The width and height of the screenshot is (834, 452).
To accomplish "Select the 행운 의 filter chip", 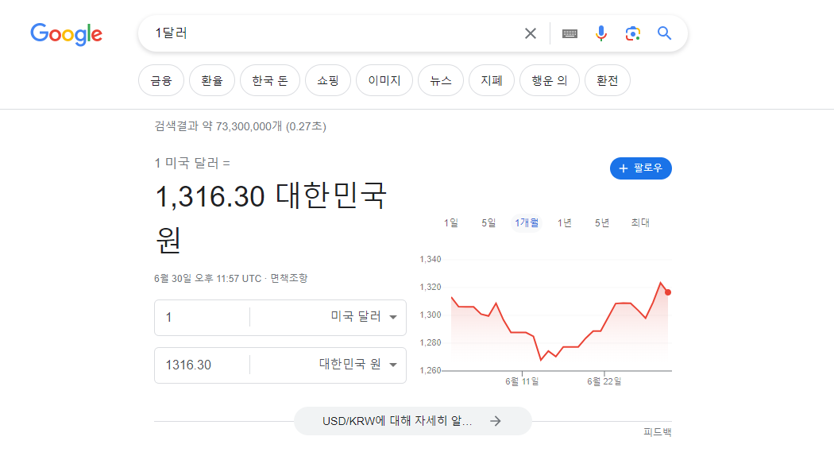I will coord(550,80).
